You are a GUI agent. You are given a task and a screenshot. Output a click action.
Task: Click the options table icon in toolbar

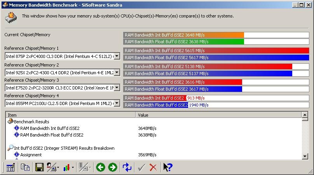click(x=10, y=167)
